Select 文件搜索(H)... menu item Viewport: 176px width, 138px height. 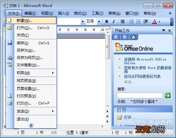(x=31, y=65)
